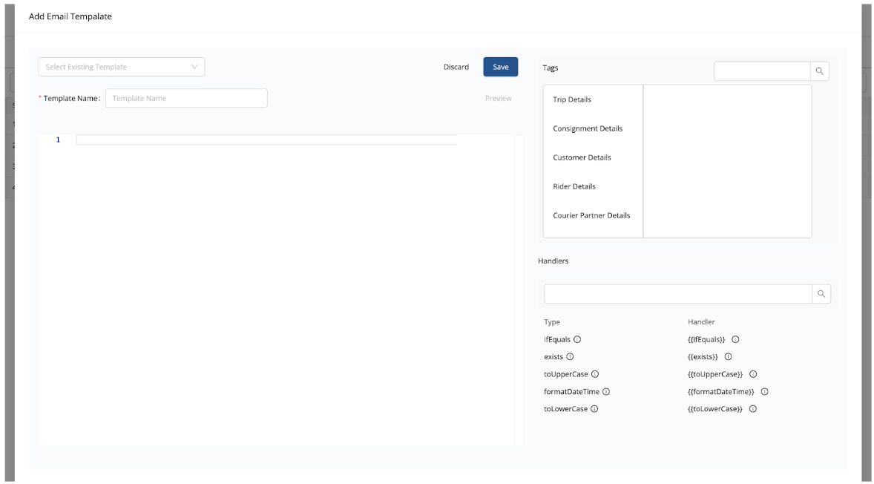Click info icon next to {{formatDateTime}} handler
The width and height of the screenshot is (874, 484).
764,392
